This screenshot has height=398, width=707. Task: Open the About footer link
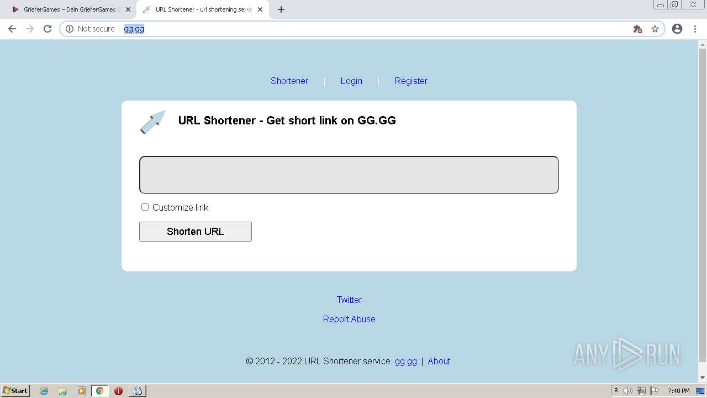coord(439,361)
